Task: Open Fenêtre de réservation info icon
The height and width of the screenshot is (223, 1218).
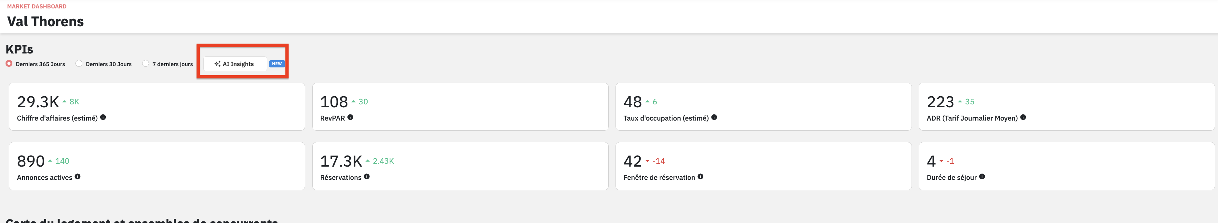Action: [701, 177]
